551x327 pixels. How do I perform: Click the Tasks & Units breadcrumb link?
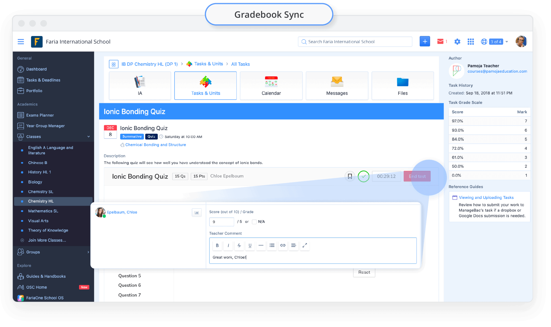click(209, 64)
